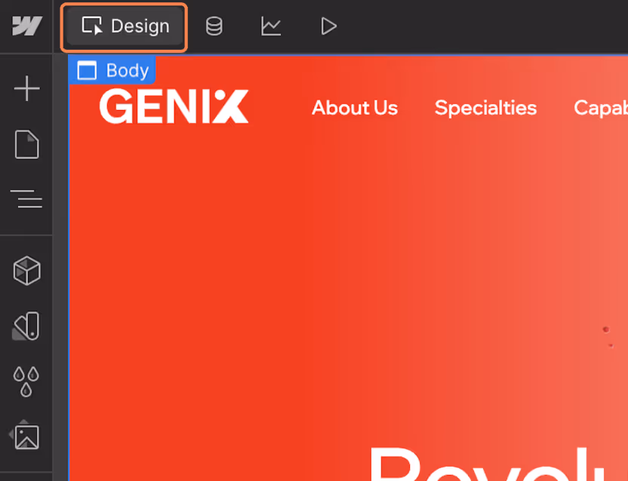Open the Components cube icon
Image resolution: width=628 pixels, height=481 pixels.
point(27,271)
